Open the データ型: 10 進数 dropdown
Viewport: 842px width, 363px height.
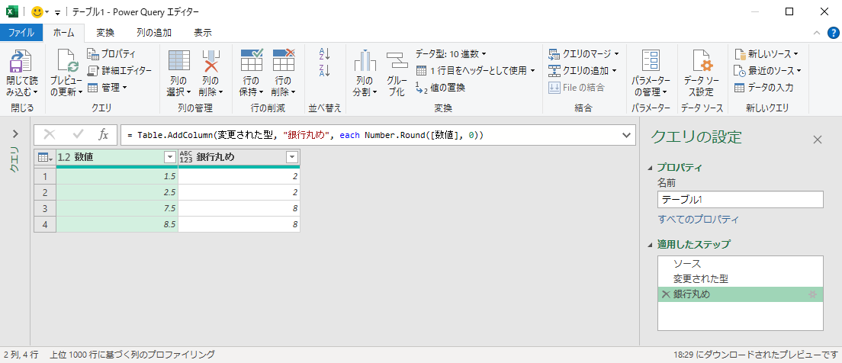[451, 53]
